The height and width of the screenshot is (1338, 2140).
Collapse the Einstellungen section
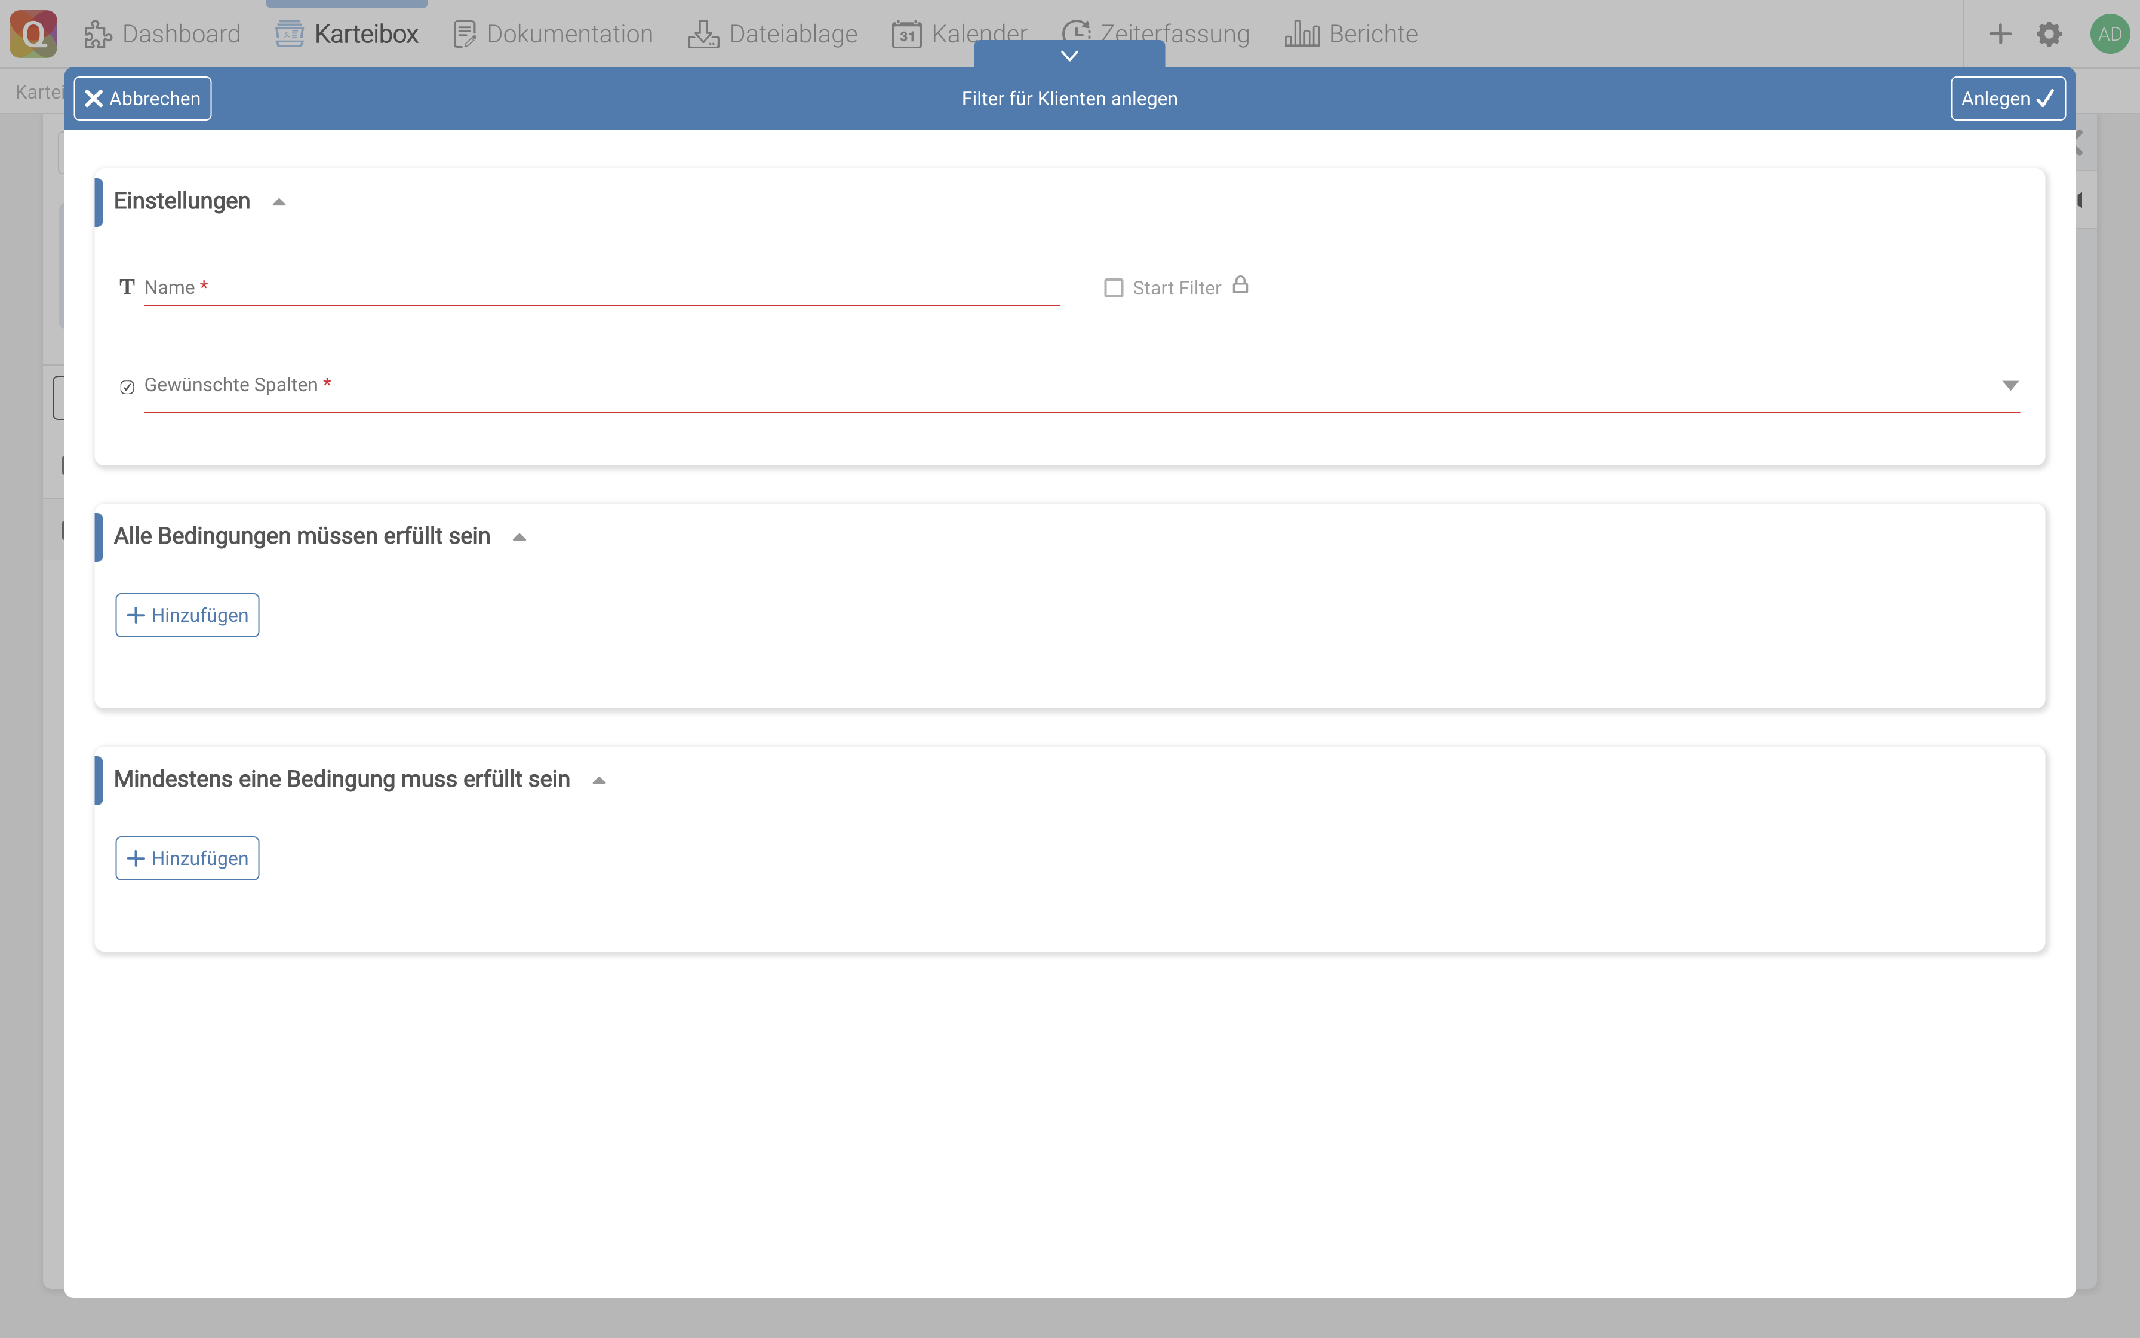coord(279,202)
